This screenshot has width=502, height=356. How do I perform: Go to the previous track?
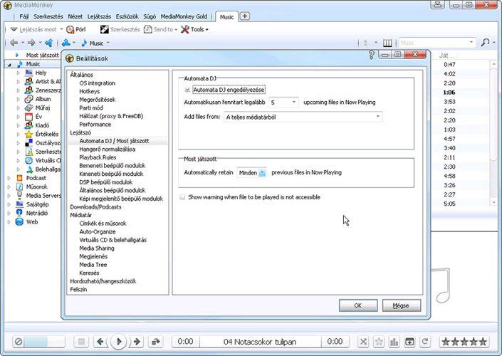pos(101,342)
